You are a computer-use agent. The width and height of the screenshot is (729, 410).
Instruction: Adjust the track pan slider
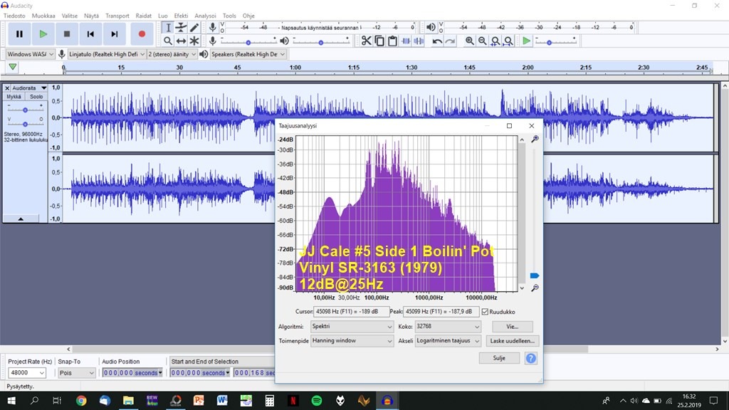[25, 124]
